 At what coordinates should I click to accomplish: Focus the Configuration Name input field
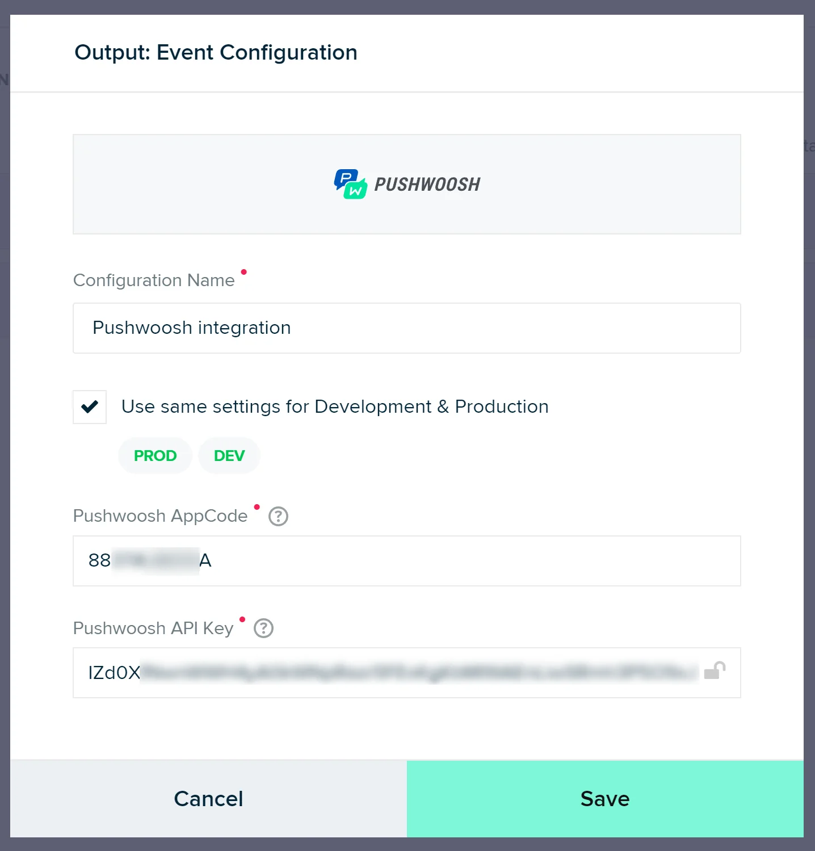(x=406, y=328)
